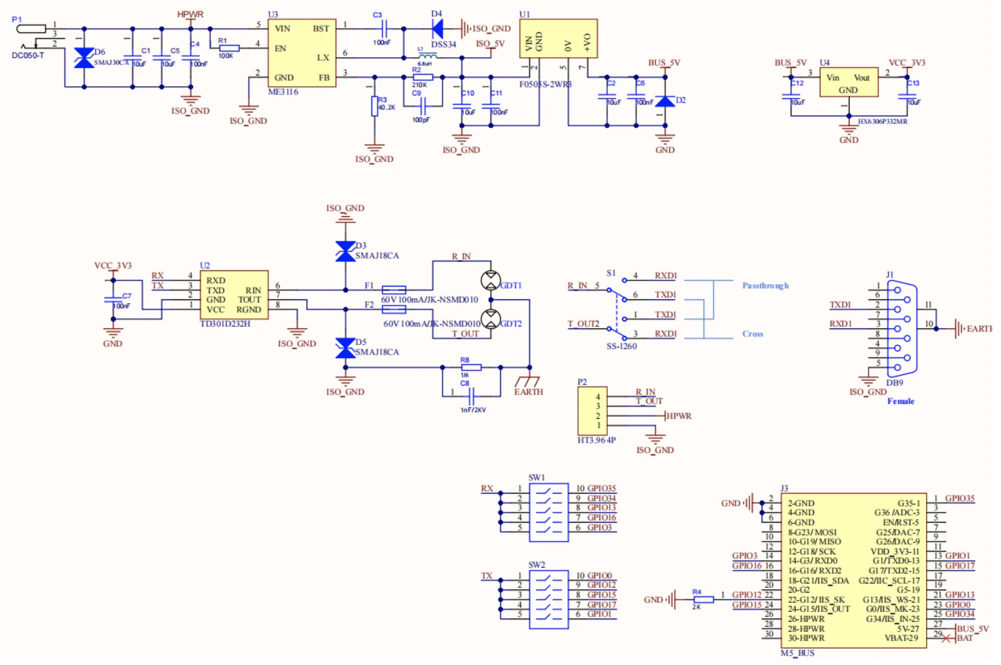The image size is (1001, 665).
Task: Select the D3 SMAJ18CA TVS diode
Action: click(x=345, y=251)
